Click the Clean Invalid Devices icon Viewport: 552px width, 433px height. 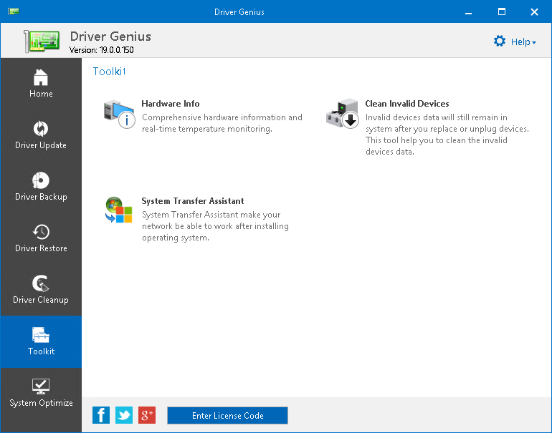343,114
